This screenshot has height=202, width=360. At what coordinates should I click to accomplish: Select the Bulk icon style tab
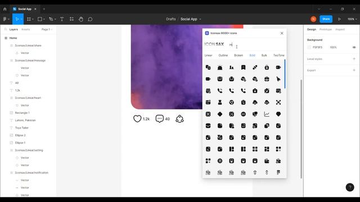point(264,56)
